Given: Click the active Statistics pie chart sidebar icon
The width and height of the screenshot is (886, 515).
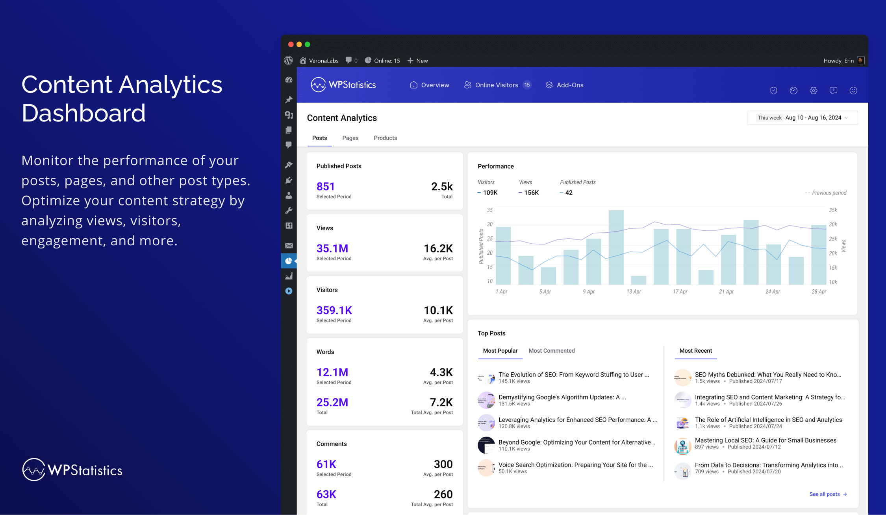Looking at the screenshot, I should point(289,261).
